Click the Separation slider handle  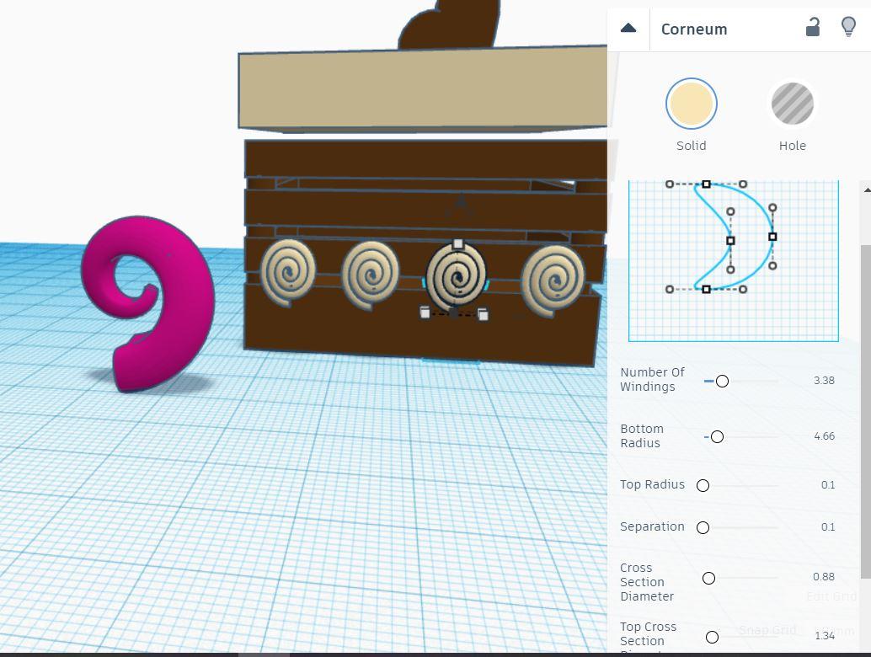pyautogui.click(x=703, y=527)
